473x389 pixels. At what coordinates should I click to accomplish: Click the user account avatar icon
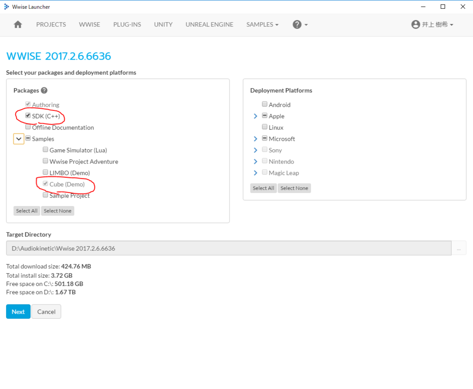click(x=415, y=24)
